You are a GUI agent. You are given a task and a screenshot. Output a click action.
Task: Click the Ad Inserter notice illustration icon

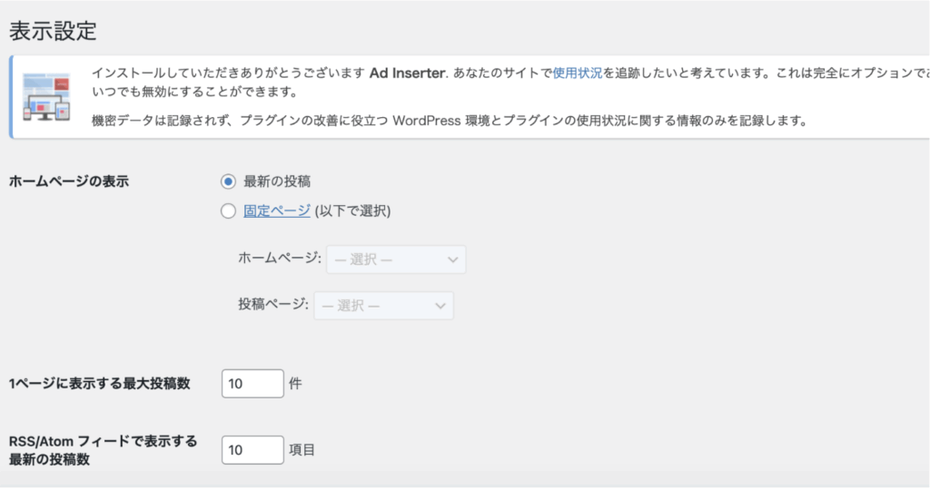(x=46, y=97)
